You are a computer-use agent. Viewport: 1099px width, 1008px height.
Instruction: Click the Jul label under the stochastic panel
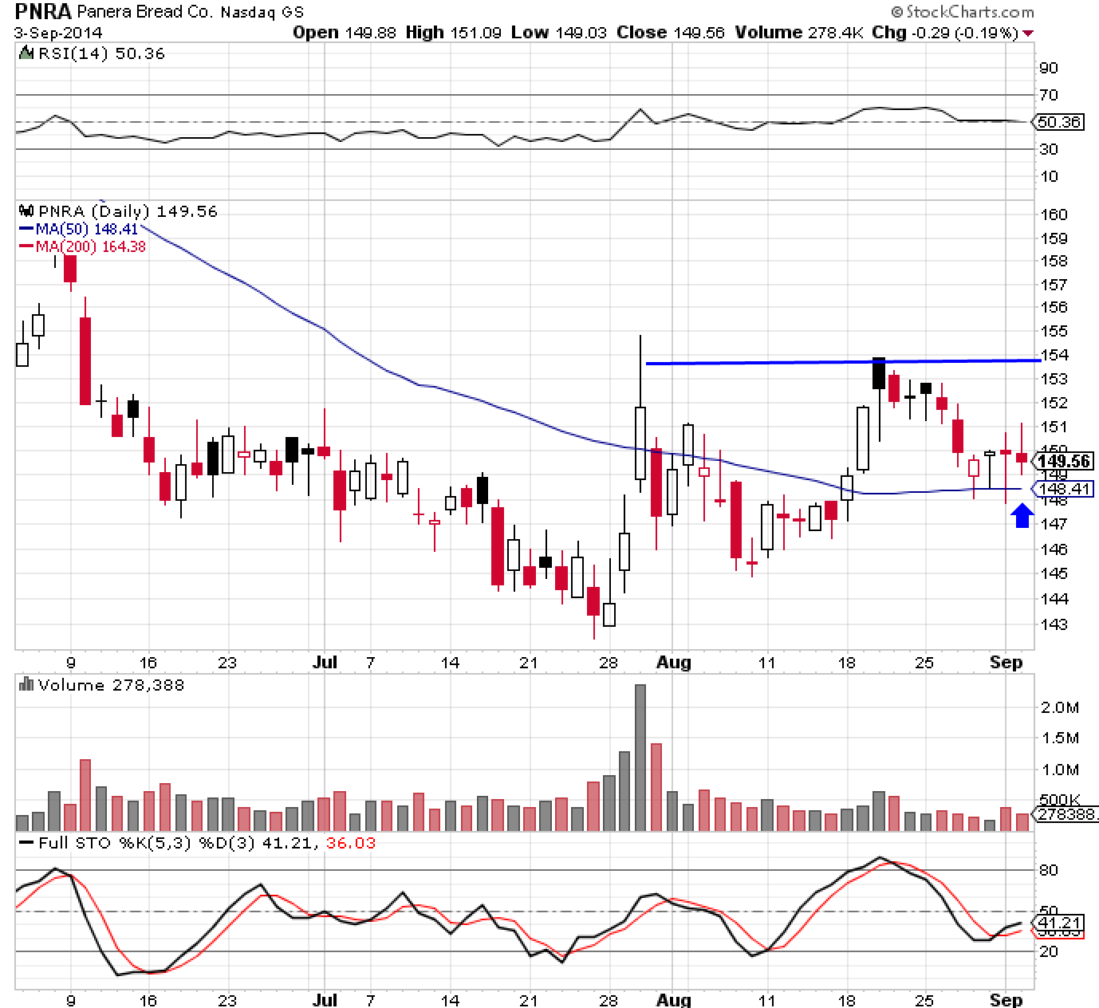click(325, 999)
